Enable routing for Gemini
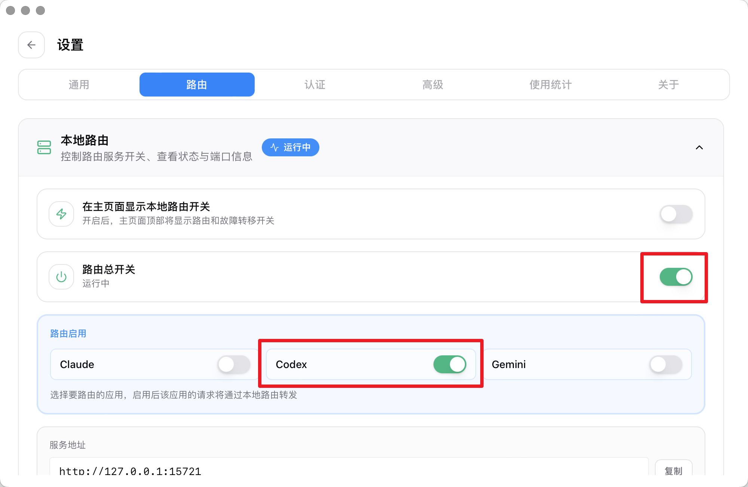 click(666, 364)
